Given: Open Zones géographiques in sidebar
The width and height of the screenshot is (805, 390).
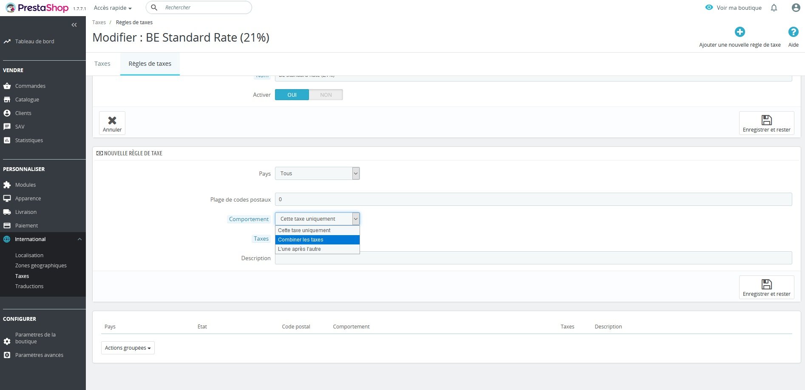Looking at the screenshot, I should coord(41,265).
